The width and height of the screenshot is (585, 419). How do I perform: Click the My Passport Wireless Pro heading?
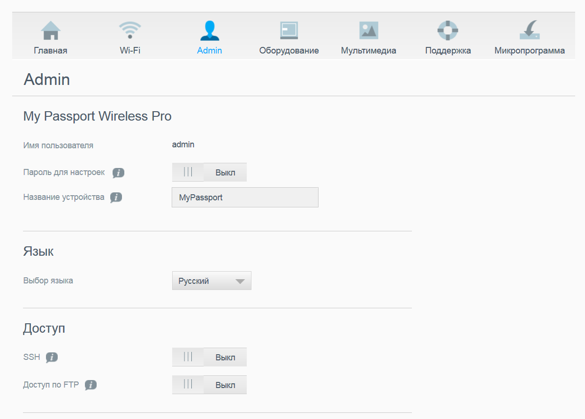click(x=97, y=116)
